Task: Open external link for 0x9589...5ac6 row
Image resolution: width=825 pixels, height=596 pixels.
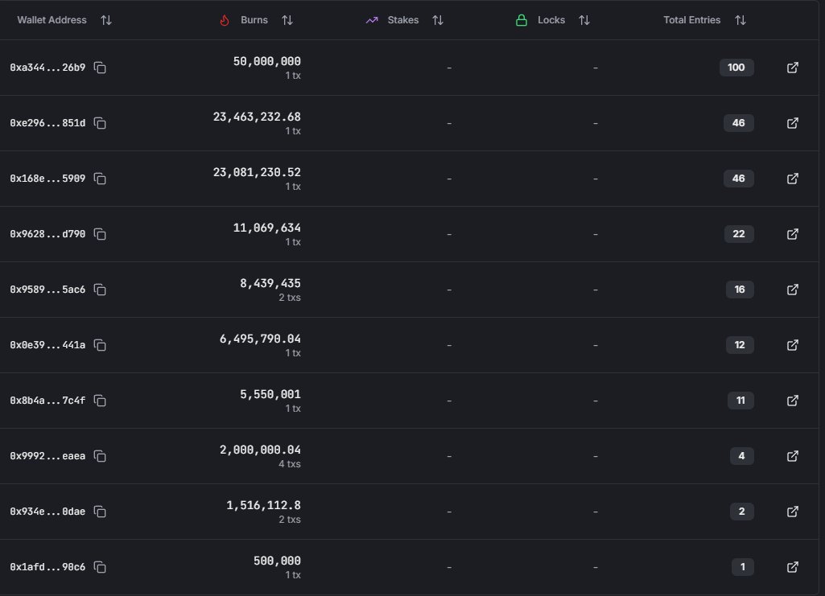Action: click(792, 290)
